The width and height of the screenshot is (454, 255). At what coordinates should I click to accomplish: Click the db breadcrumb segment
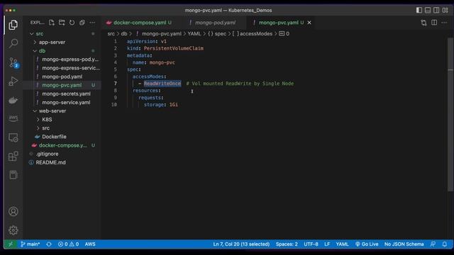coord(124,34)
